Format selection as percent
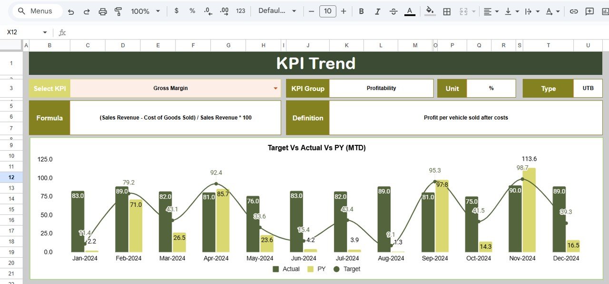Image resolution: width=609 pixels, height=284 pixels. pos(192,11)
